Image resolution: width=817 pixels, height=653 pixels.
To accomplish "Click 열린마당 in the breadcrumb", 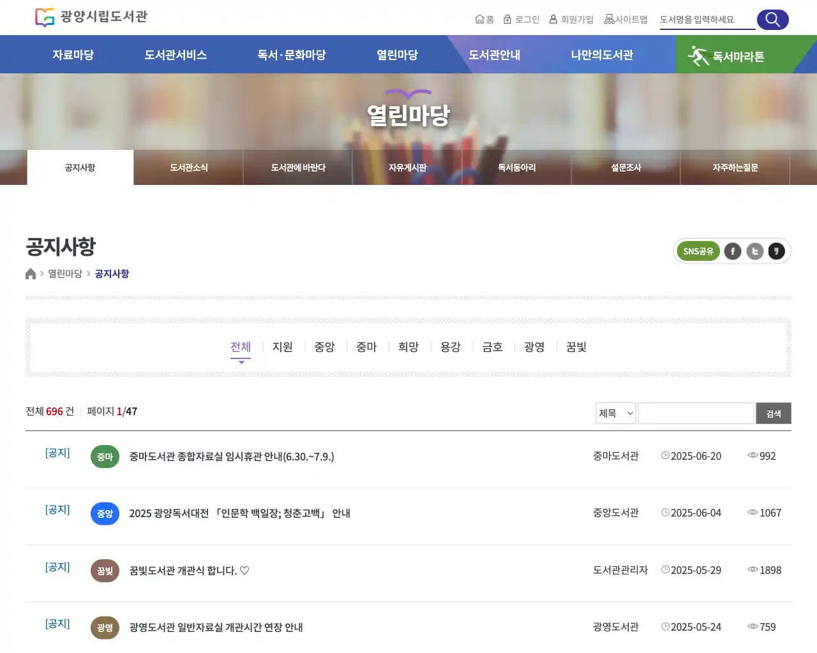I will click(65, 274).
